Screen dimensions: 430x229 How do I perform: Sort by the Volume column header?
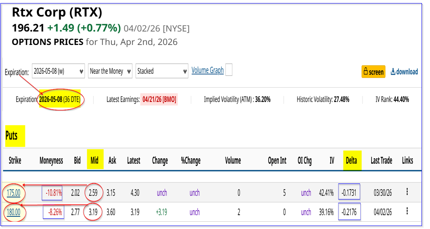[233, 161]
